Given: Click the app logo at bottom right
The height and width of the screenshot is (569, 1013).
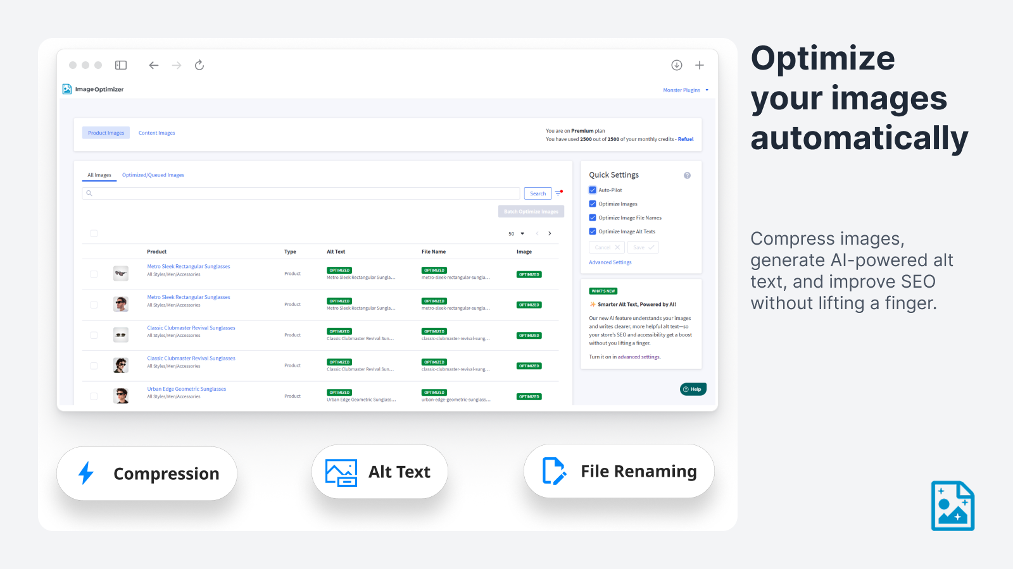Looking at the screenshot, I should click(953, 506).
